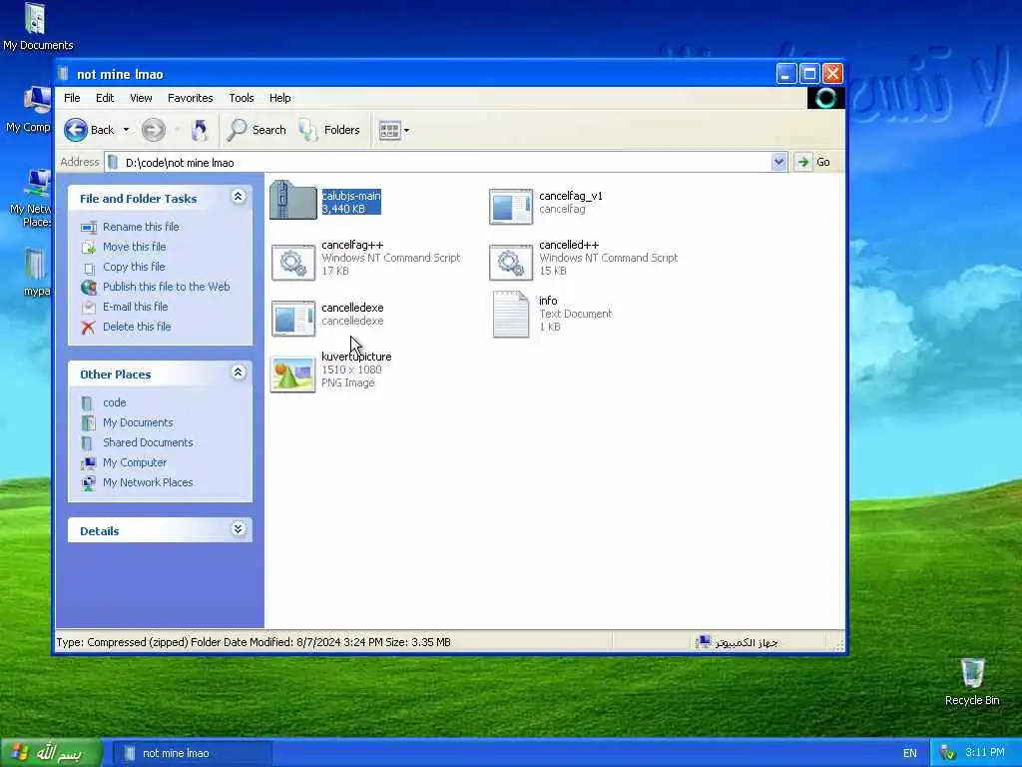Open the Back history dropdown arrow

tap(126, 130)
